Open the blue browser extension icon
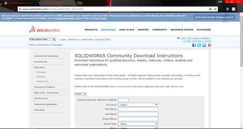243x129 pixels. click(228, 9)
